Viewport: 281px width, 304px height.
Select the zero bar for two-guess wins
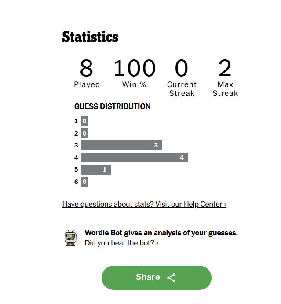[x=84, y=133]
